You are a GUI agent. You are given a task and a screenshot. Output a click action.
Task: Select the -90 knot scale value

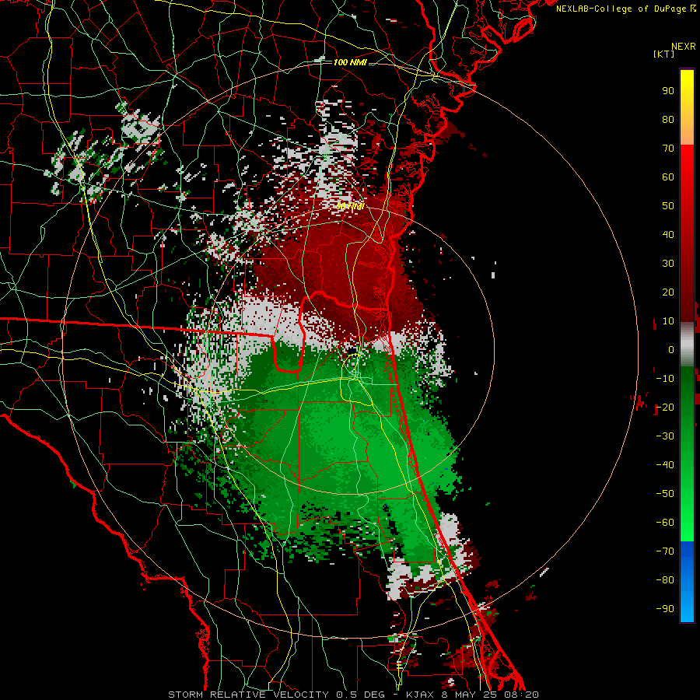(665, 609)
